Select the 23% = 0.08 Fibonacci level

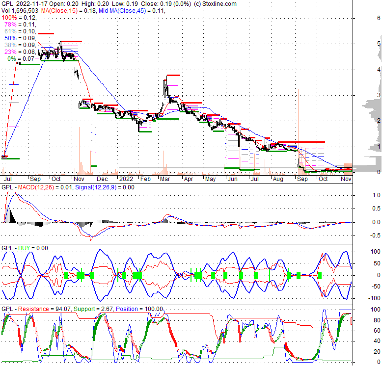pos(20,52)
